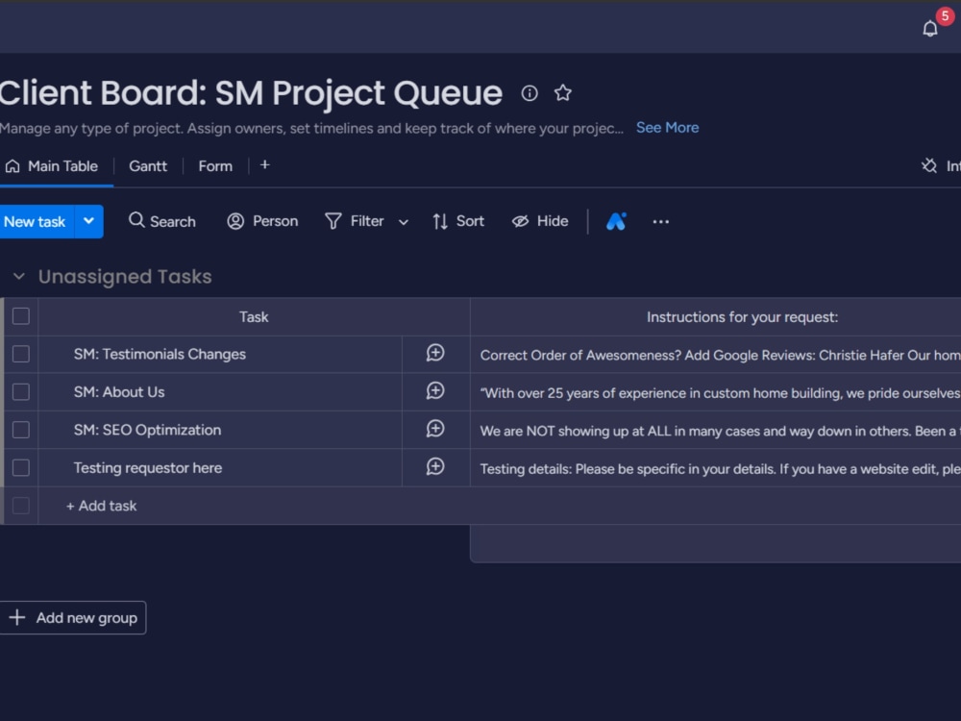
Task: Select the SM: Testimonials Changes task name
Action: [x=160, y=355]
